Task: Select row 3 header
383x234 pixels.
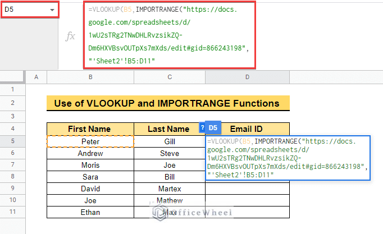Action: pyautogui.click(x=12, y=116)
